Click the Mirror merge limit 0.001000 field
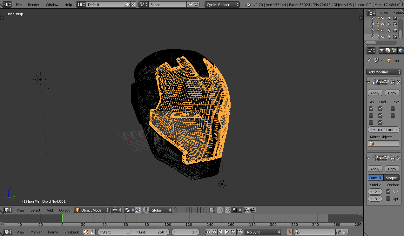Image resolution: width=404 pixels, height=236 pixels. point(384,130)
